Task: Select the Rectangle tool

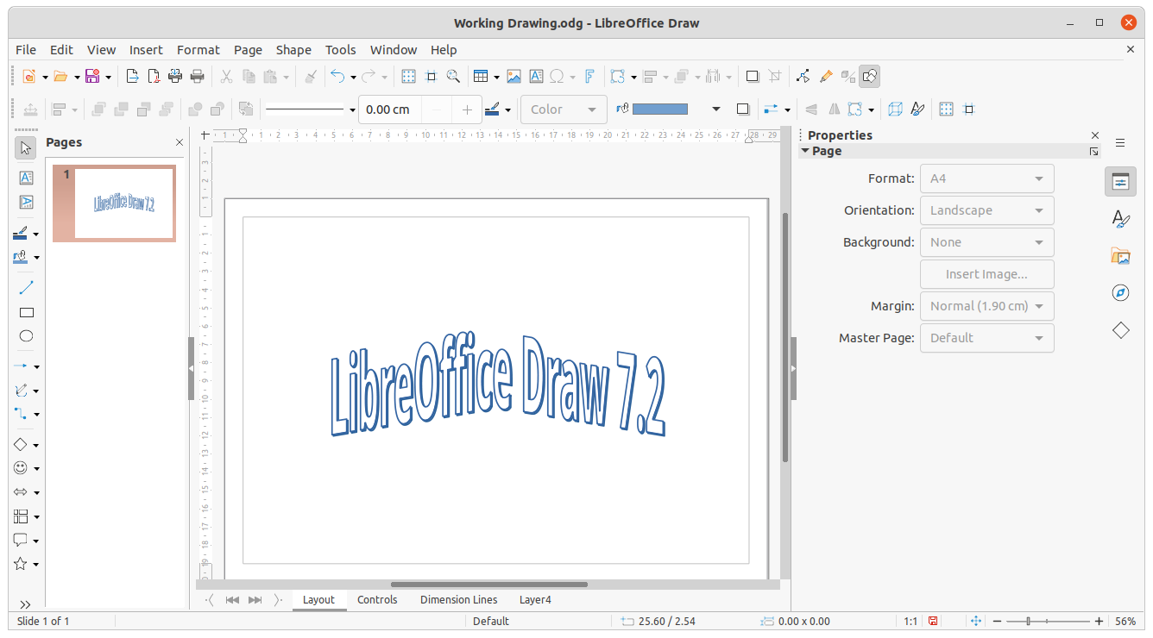Action: tap(26, 312)
